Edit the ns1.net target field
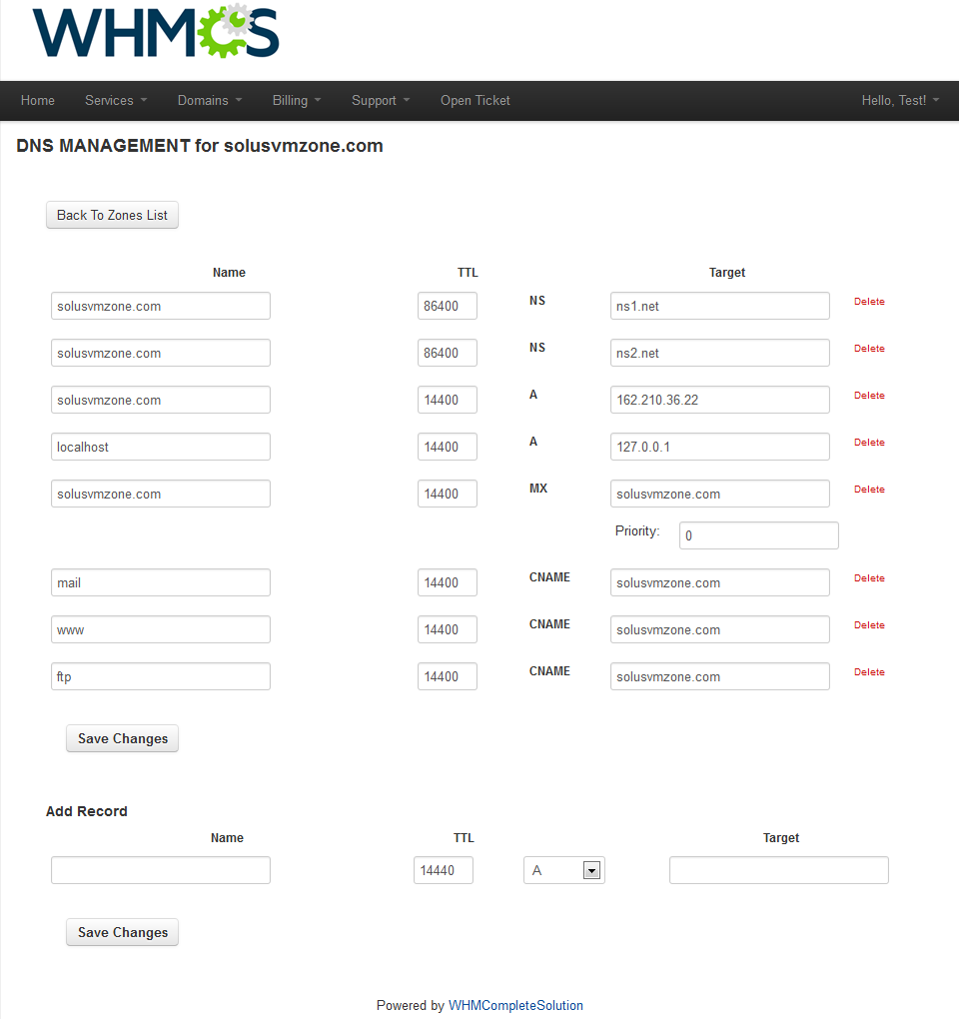The height and width of the screenshot is (1019, 959). 720,306
